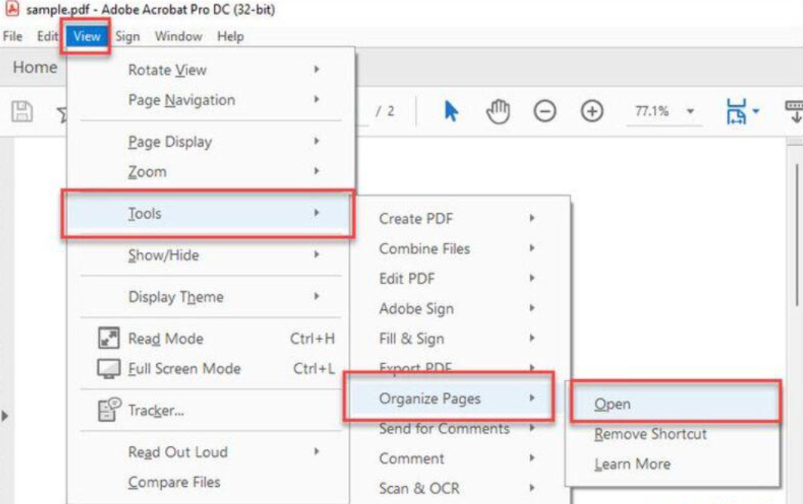Image resolution: width=803 pixels, height=504 pixels.
Task: Open the File menu
Action: pyautogui.click(x=13, y=36)
